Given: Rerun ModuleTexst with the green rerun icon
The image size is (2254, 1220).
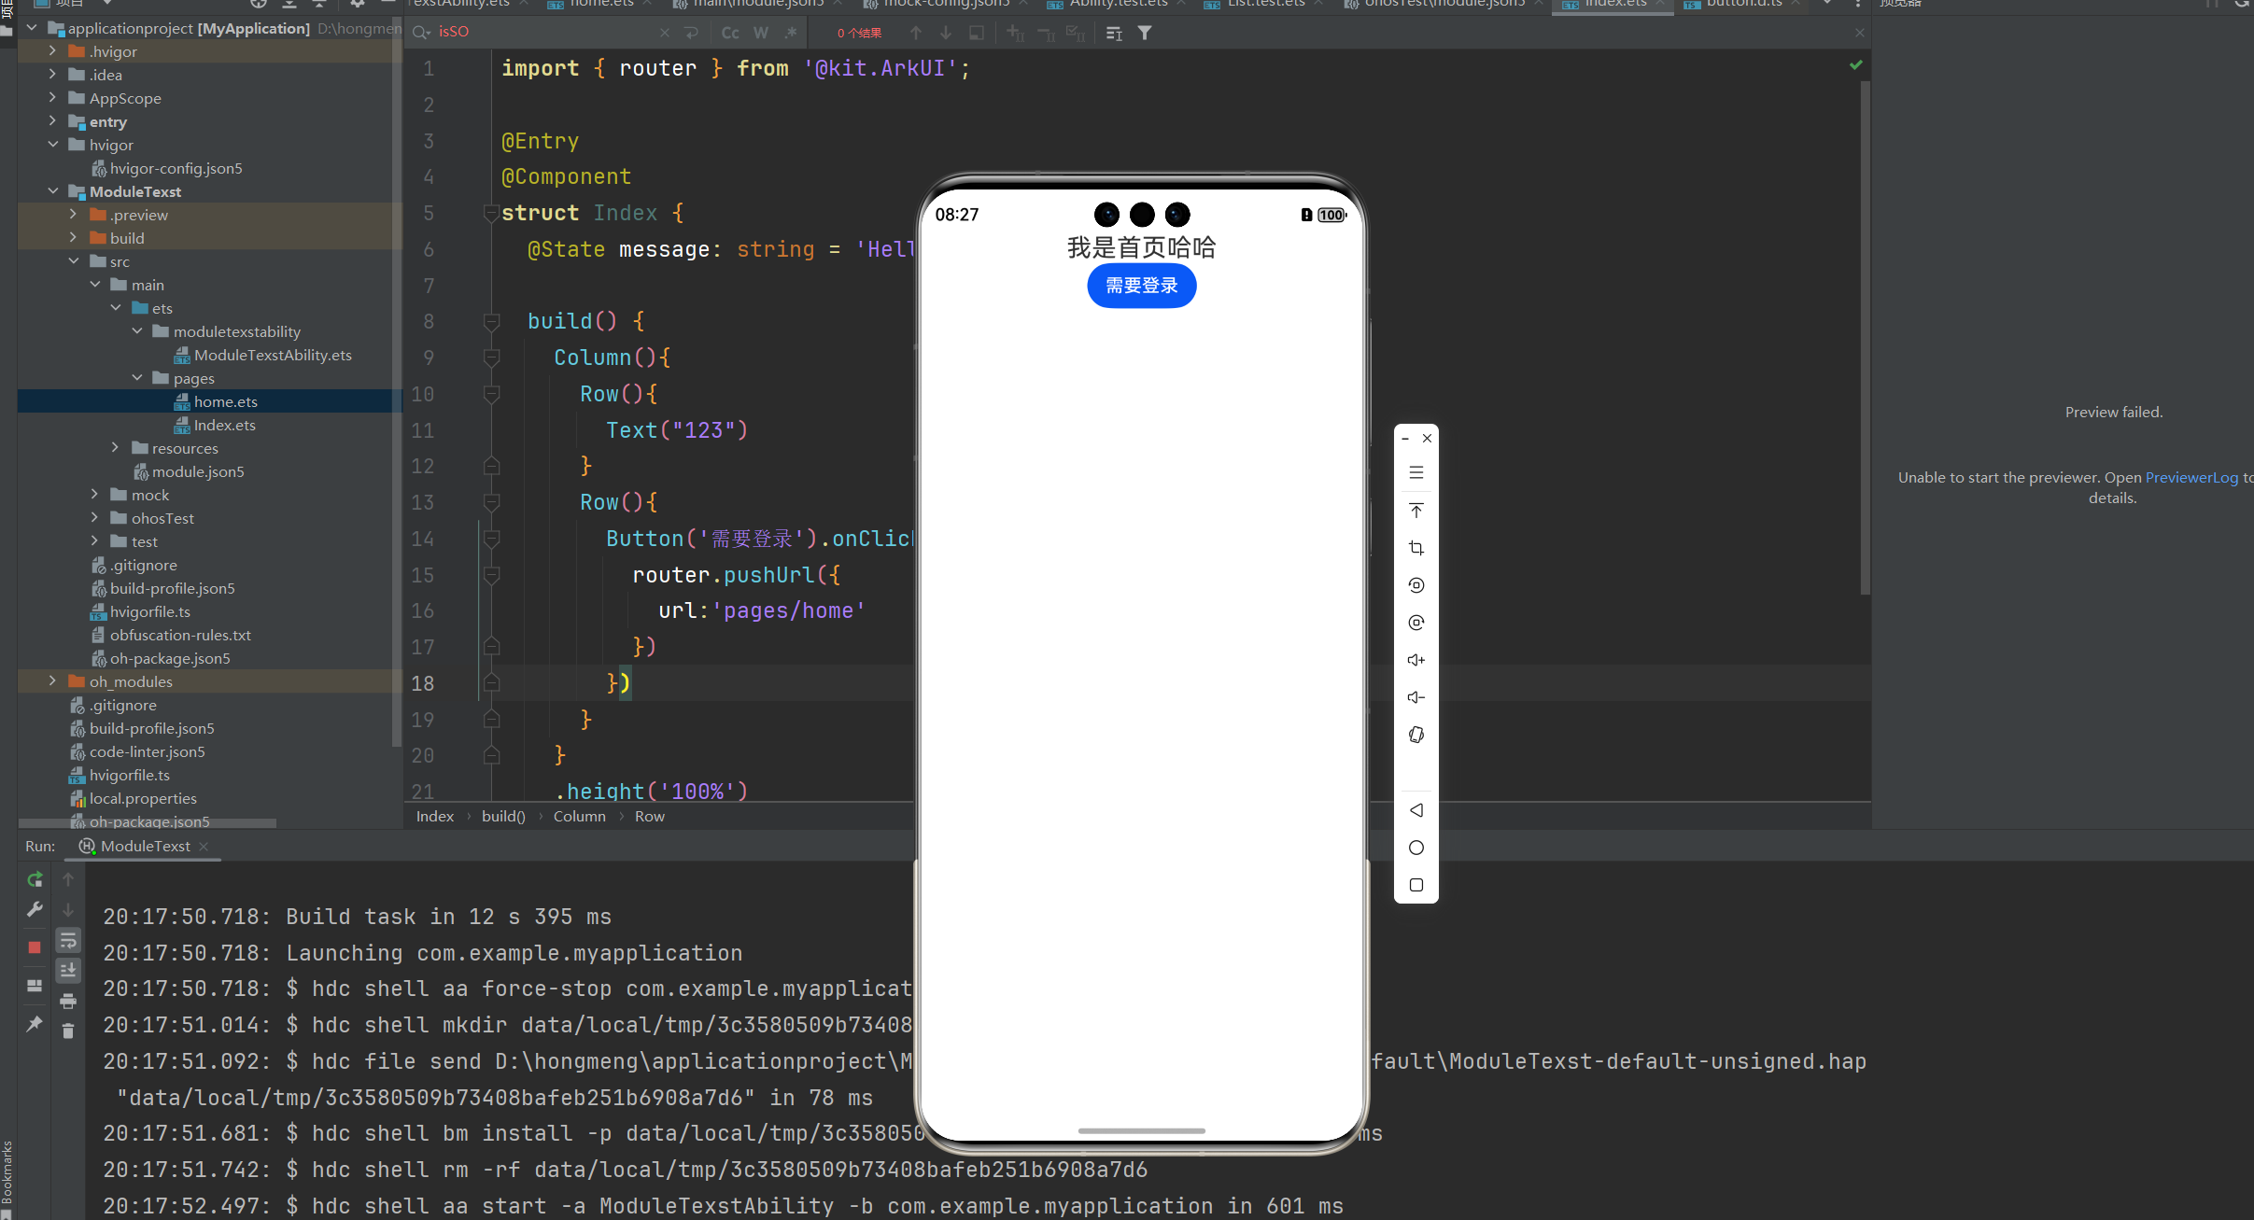Looking at the screenshot, I should click(35, 879).
